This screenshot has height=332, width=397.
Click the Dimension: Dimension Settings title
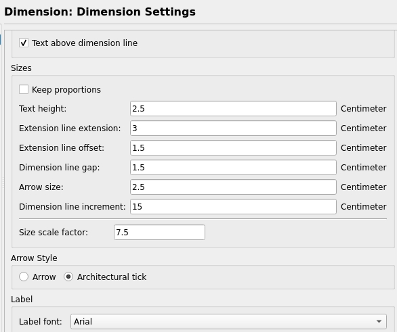tap(100, 12)
